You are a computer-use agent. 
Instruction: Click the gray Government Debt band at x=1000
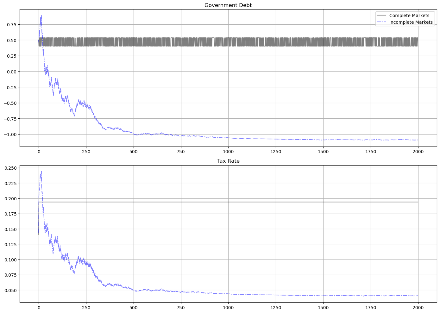pyautogui.click(x=228, y=42)
